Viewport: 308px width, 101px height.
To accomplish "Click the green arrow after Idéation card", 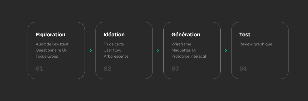I will pyautogui.click(x=158, y=50).
